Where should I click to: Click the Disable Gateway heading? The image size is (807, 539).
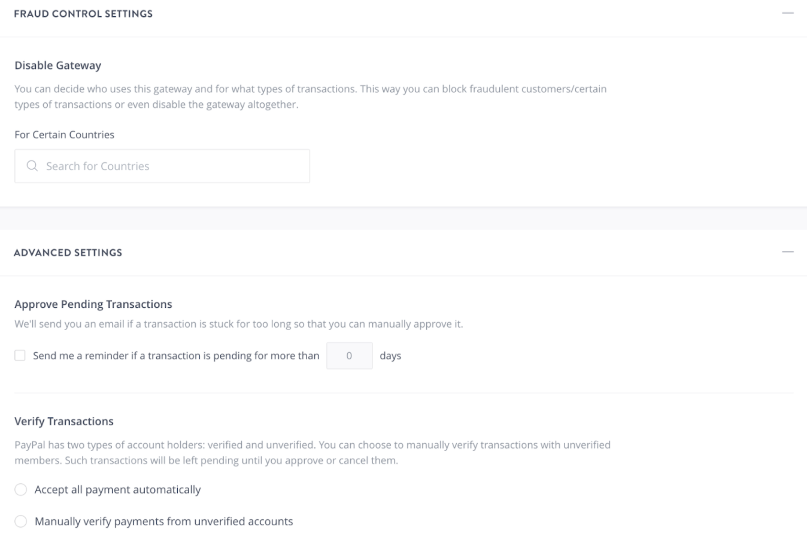[x=58, y=65]
